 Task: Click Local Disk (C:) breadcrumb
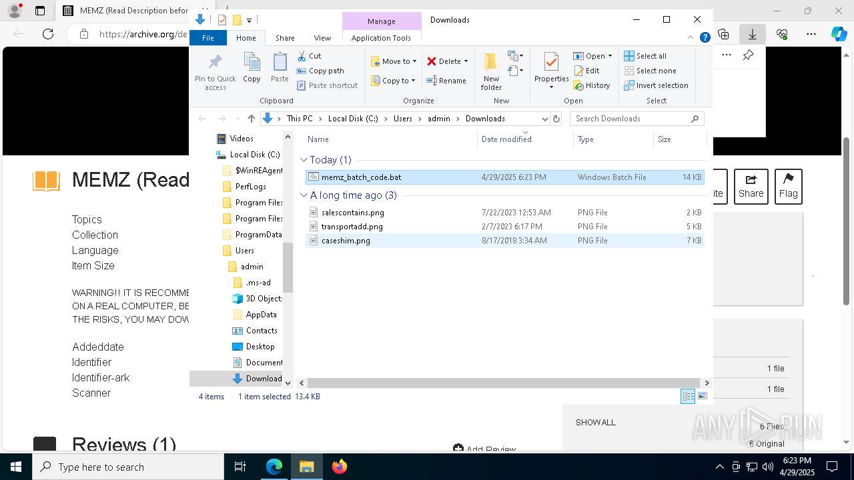[353, 119]
